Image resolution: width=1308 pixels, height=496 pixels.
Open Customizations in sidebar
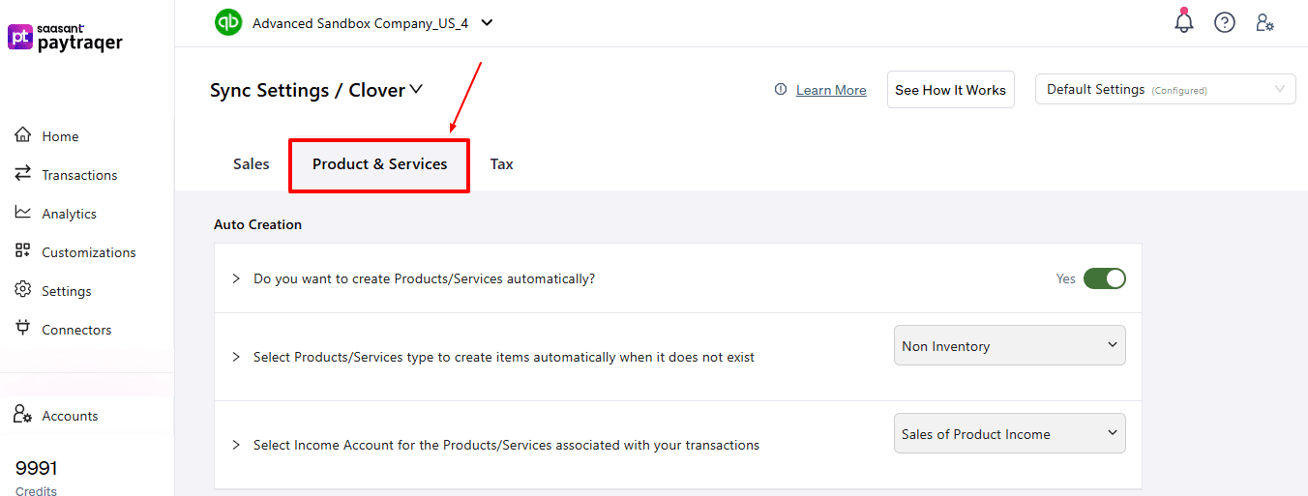coord(89,252)
